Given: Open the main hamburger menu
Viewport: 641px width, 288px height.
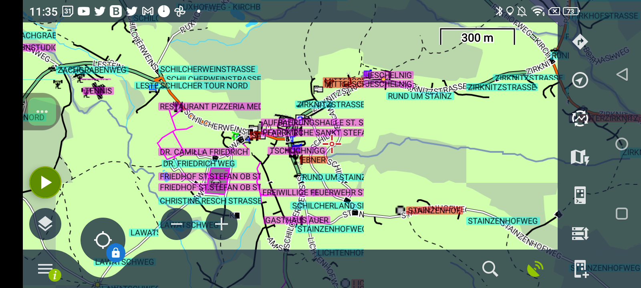Looking at the screenshot, I should tap(45, 269).
